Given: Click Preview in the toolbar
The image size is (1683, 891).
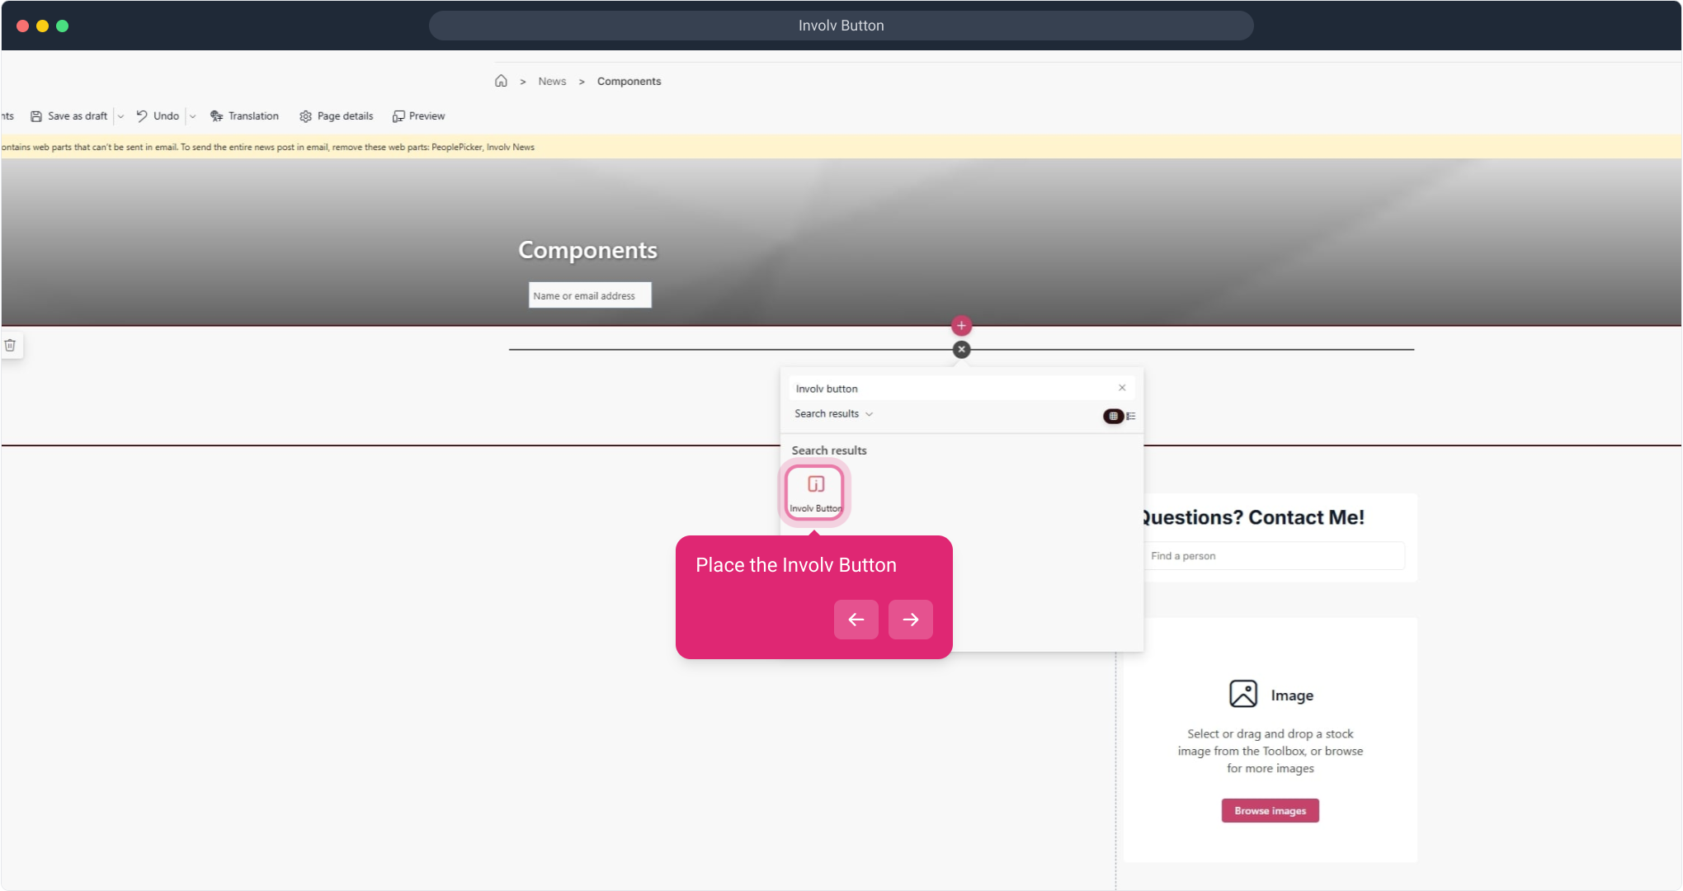Looking at the screenshot, I should pyautogui.click(x=419, y=116).
